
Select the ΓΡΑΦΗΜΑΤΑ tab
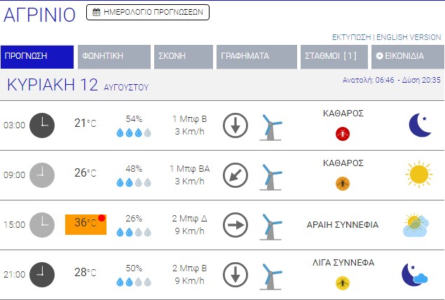[256, 57]
